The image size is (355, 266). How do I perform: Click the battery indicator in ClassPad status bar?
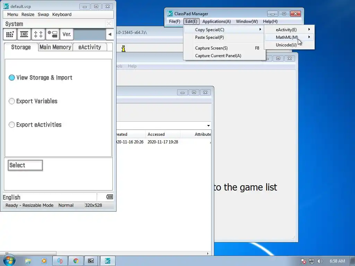[x=110, y=197]
